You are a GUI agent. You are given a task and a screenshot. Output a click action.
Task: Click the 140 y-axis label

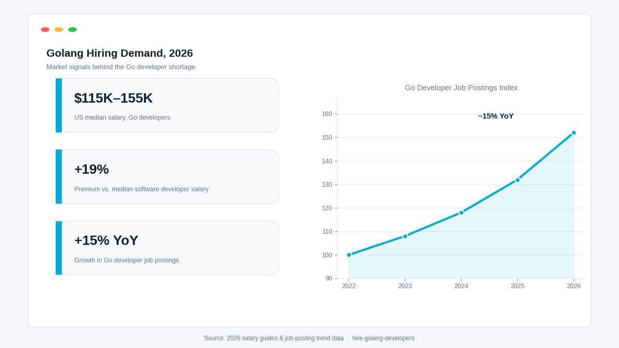[x=327, y=161]
